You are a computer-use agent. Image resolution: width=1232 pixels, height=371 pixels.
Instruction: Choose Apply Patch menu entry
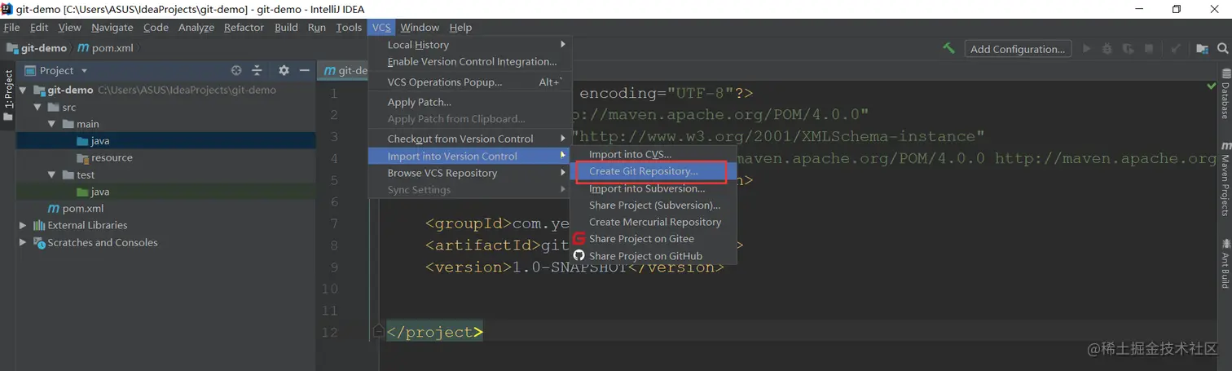click(469, 102)
